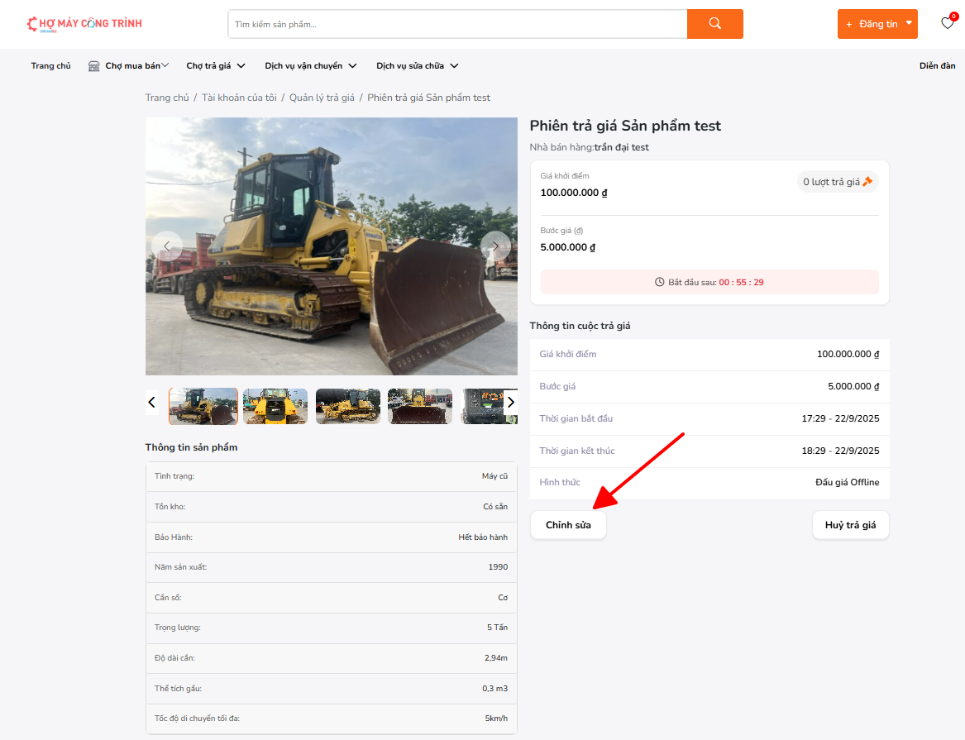This screenshot has height=740, width=965.
Task: Go to Trang chủ in navigation bar
Action: click(x=51, y=66)
